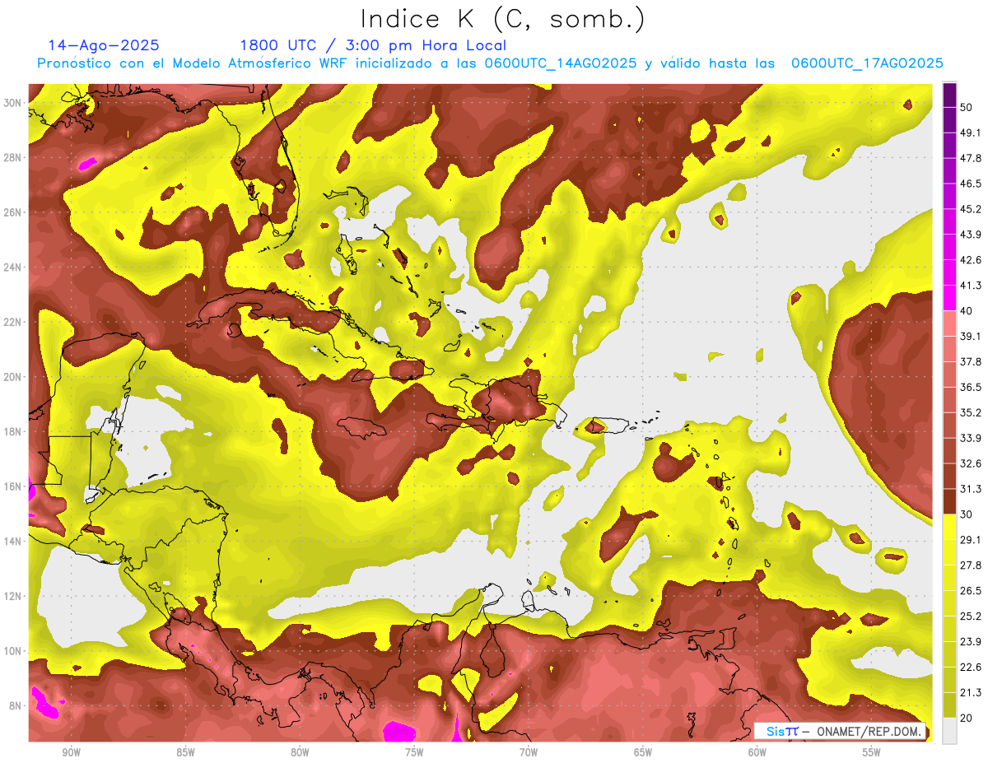
Task: Click the color scale value 22.6
Action: point(971,667)
